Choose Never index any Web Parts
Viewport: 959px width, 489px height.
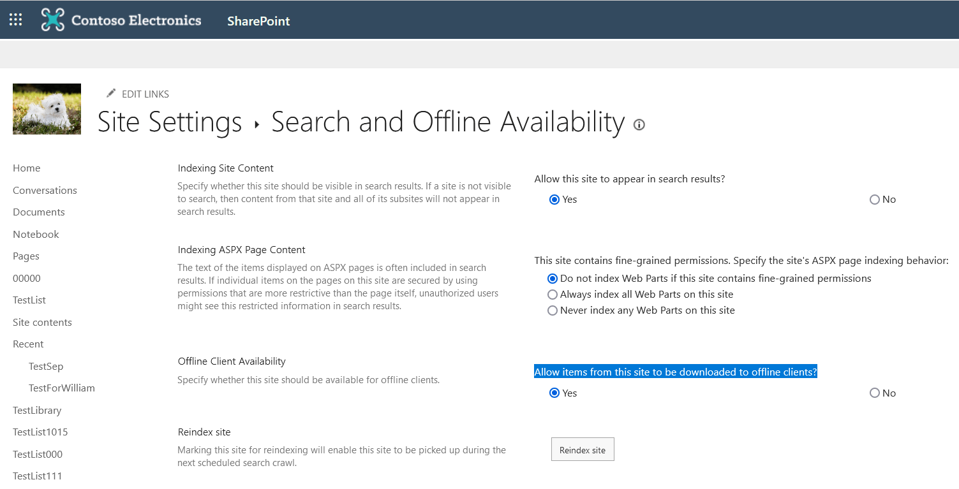(553, 310)
